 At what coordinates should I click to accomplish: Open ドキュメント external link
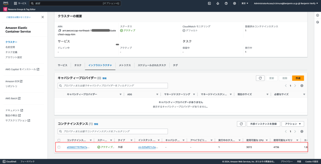point(14,110)
